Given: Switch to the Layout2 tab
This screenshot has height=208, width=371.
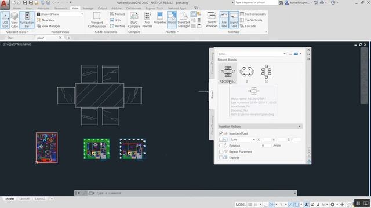Looking at the screenshot, I should [x=40, y=199].
